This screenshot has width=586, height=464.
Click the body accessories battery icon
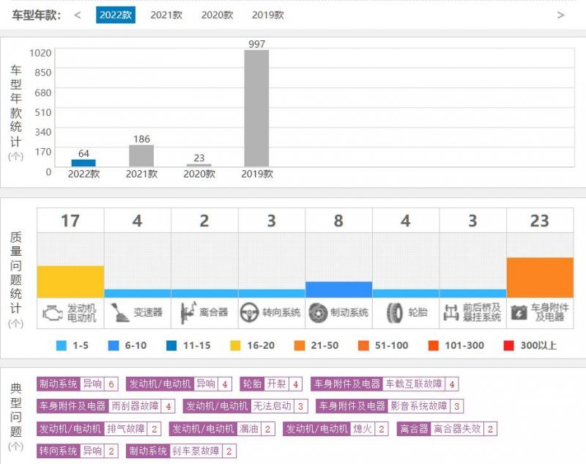coord(518,312)
